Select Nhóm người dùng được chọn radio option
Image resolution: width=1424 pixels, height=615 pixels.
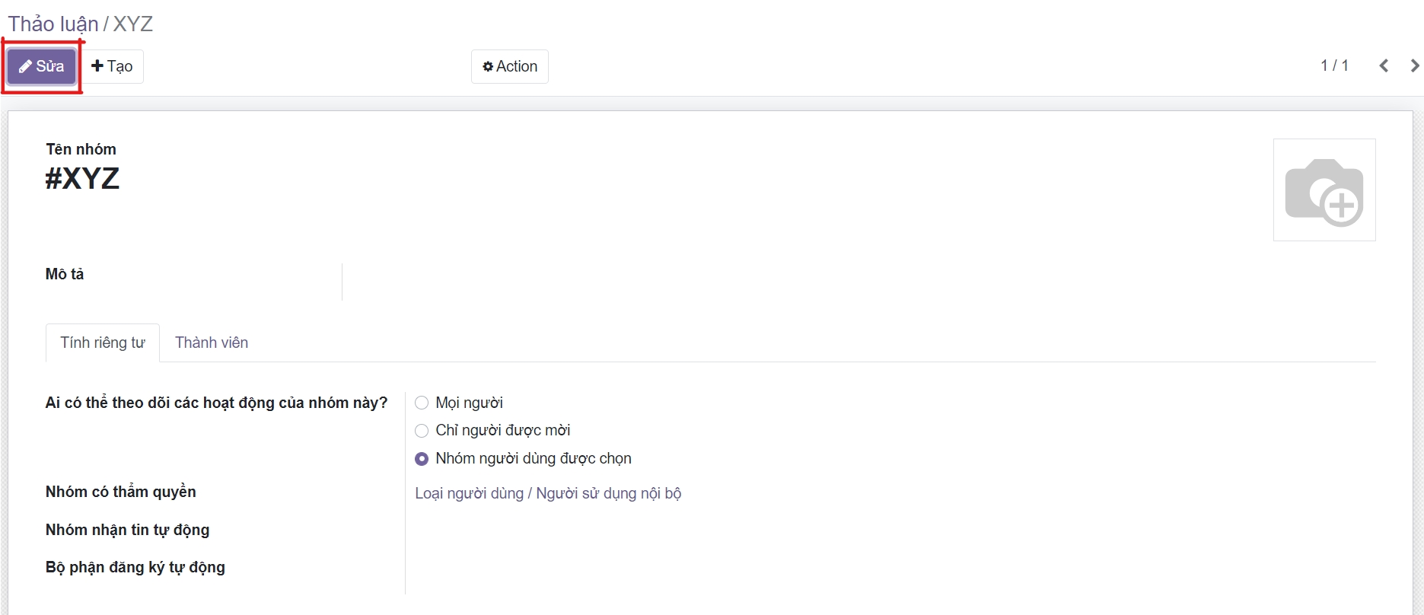pyautogui.click(x=422, y=459)
